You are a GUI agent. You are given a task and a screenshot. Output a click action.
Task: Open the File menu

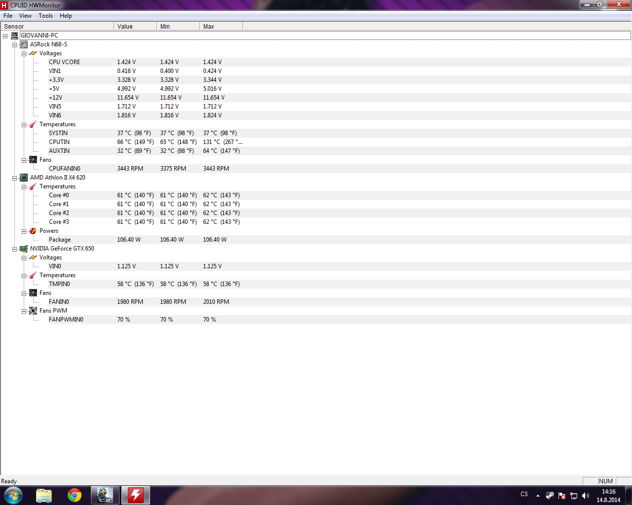tap(8, 16)
